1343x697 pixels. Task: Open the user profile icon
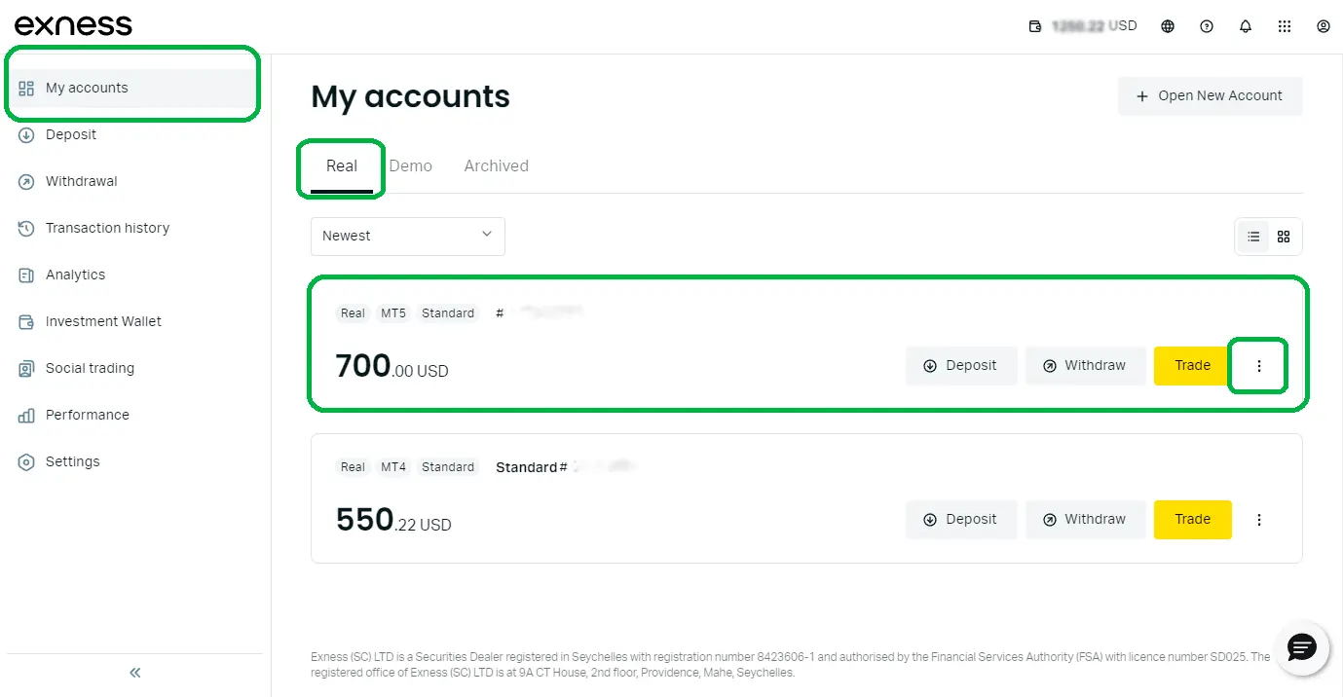coord(1323,26)
